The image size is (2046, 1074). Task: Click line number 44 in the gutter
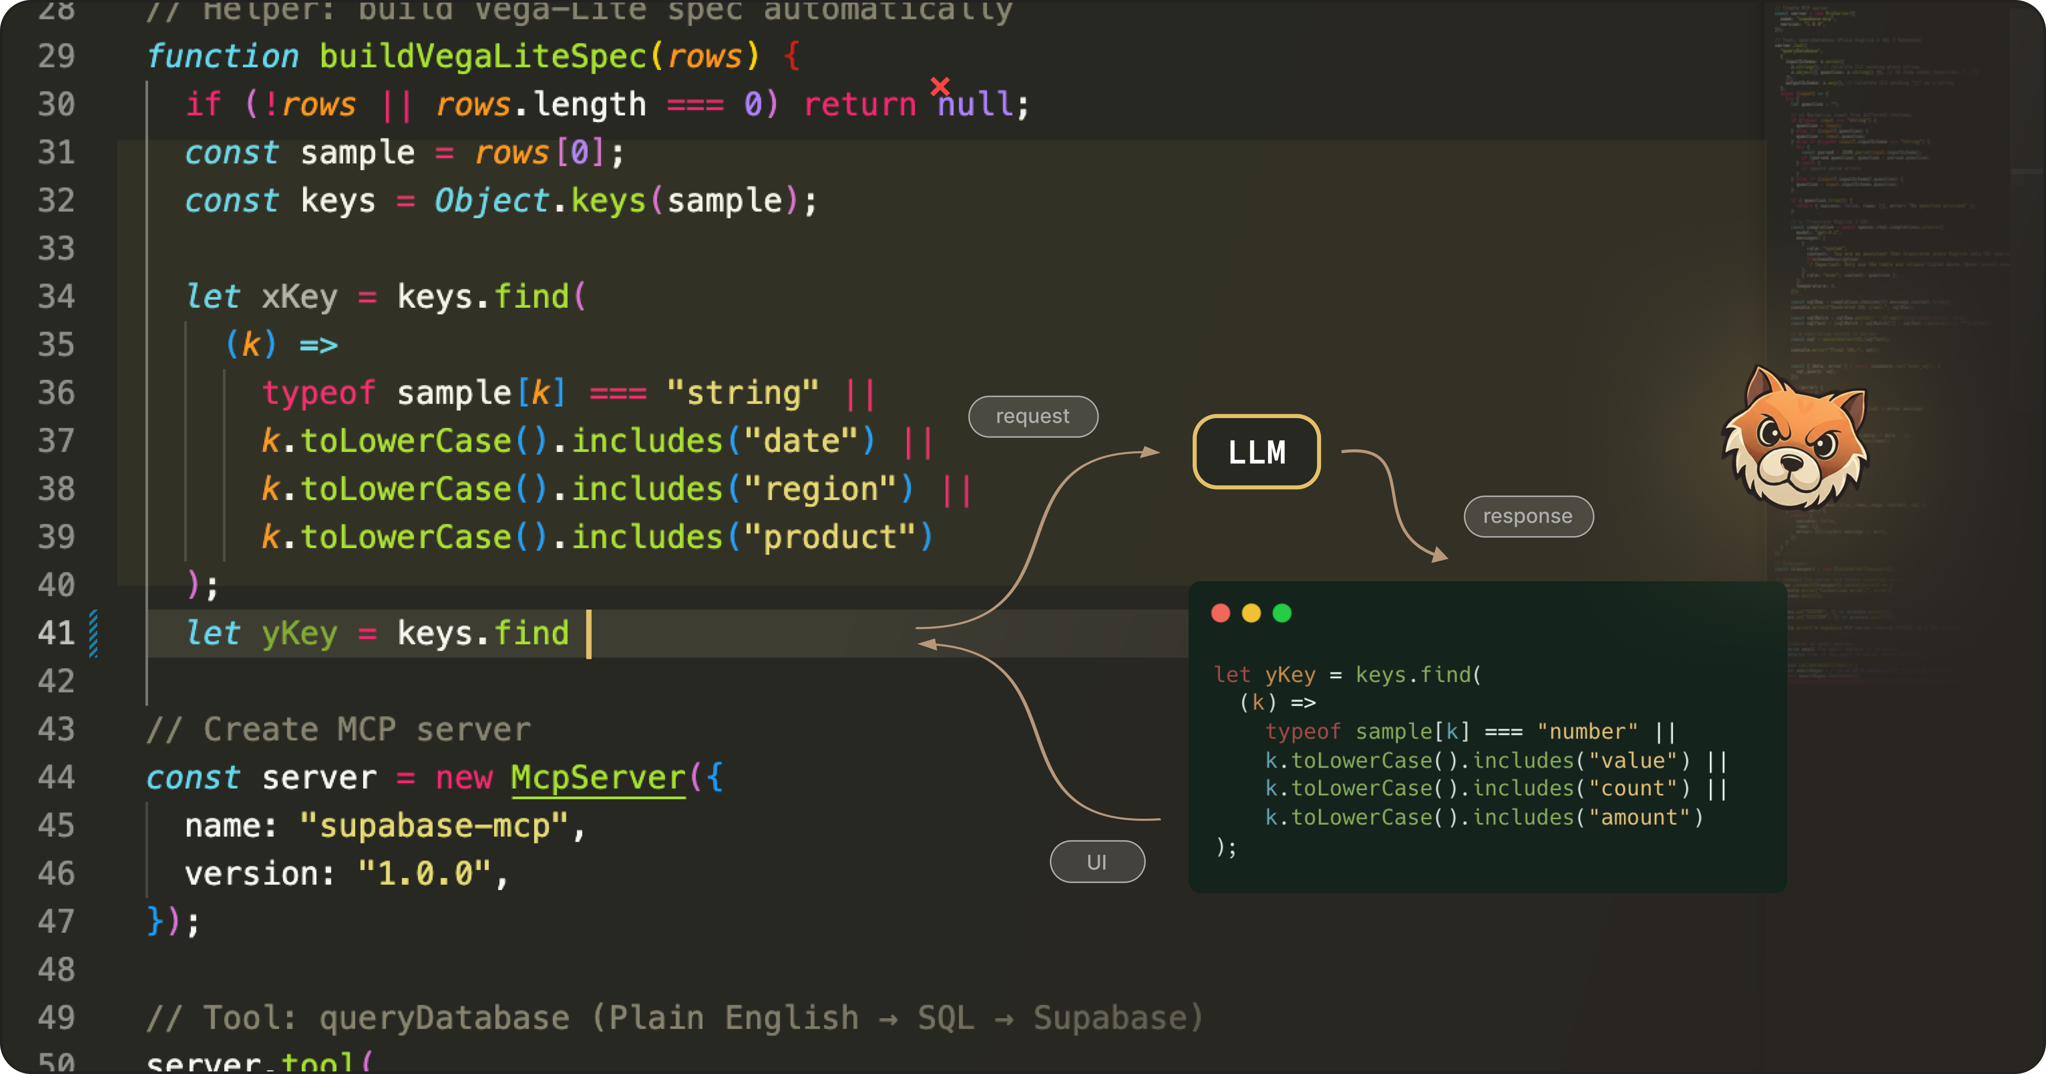pos(56,777)
